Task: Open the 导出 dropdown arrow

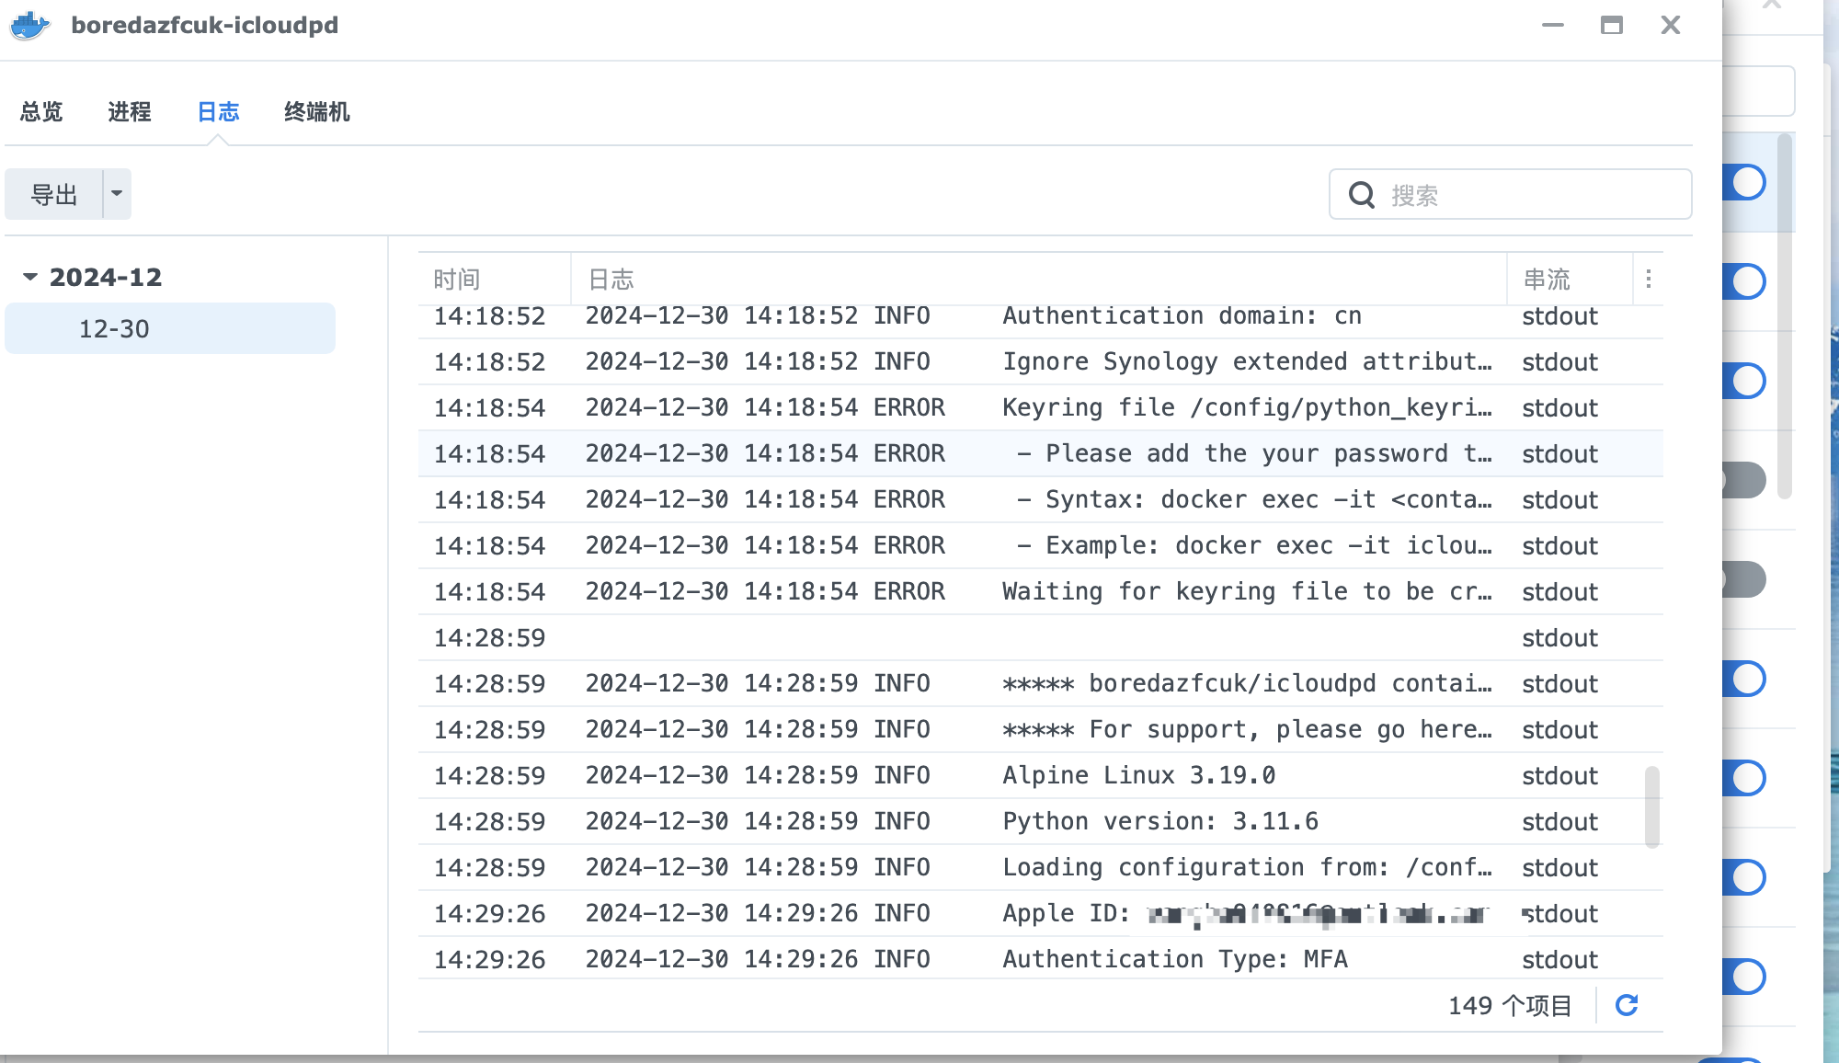Action: 117,194
